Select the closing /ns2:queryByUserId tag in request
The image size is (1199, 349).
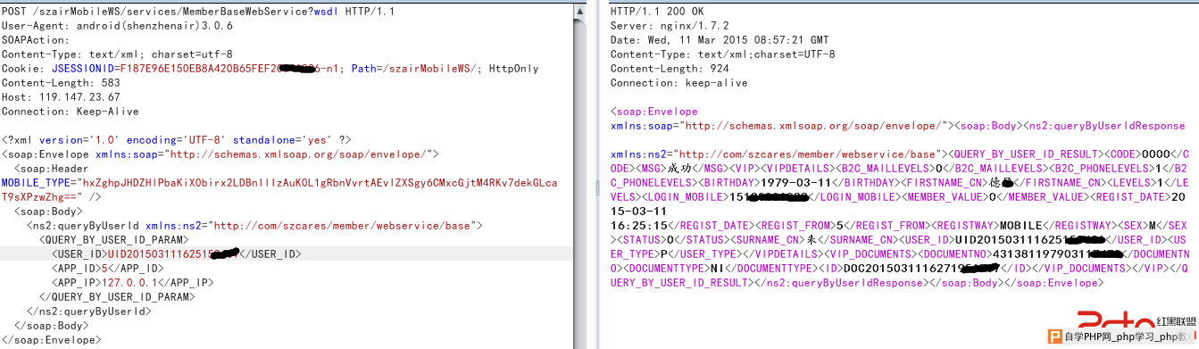click(89, 311)
